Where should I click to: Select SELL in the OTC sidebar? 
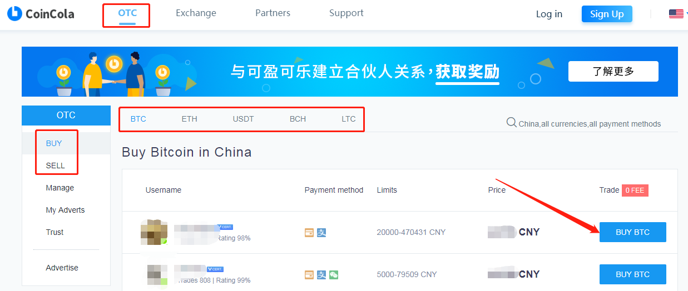click(x=55, y=165)
